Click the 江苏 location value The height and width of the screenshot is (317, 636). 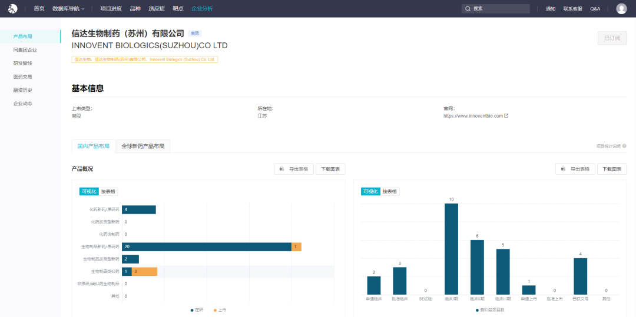(262, 116)
